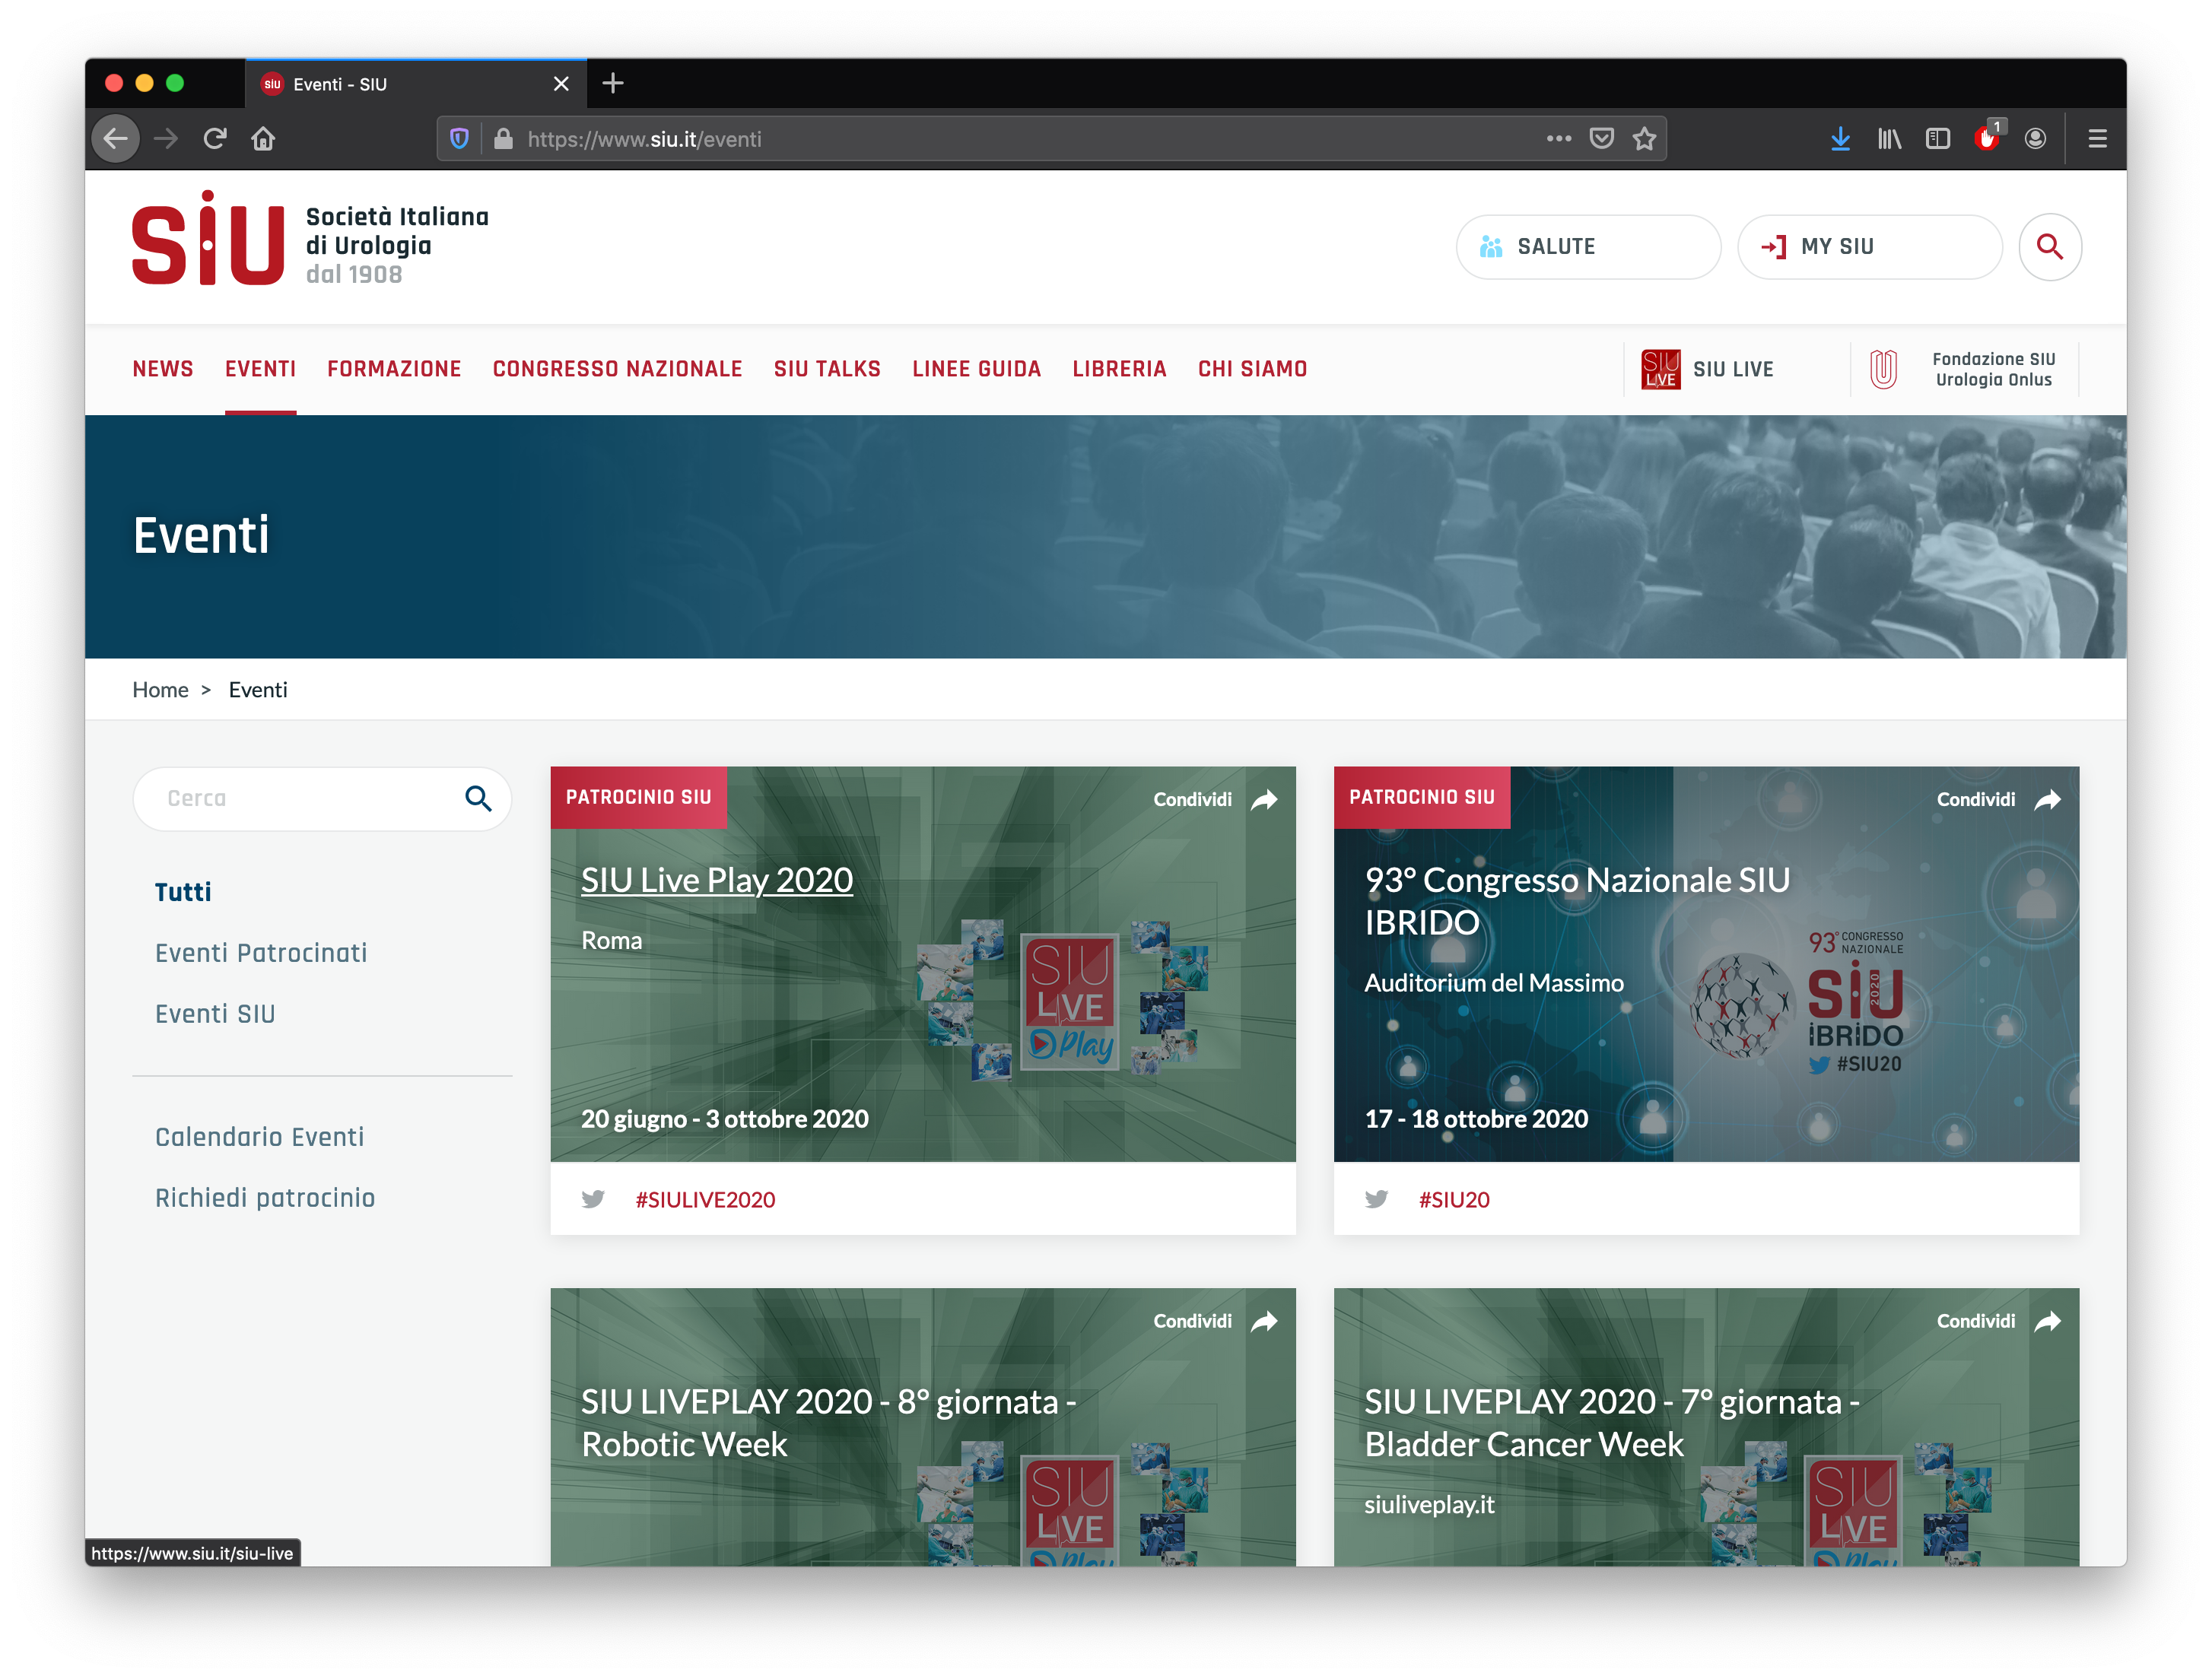Click the 'Auditorium del Massimo' venue text
This screenshot has width=2212, height=1679.
click(1494, 982)
